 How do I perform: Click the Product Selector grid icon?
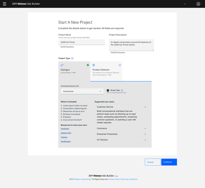click(x=94, y=65)
